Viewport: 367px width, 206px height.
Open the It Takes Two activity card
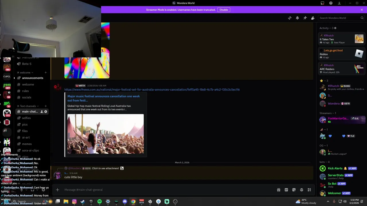341,39
